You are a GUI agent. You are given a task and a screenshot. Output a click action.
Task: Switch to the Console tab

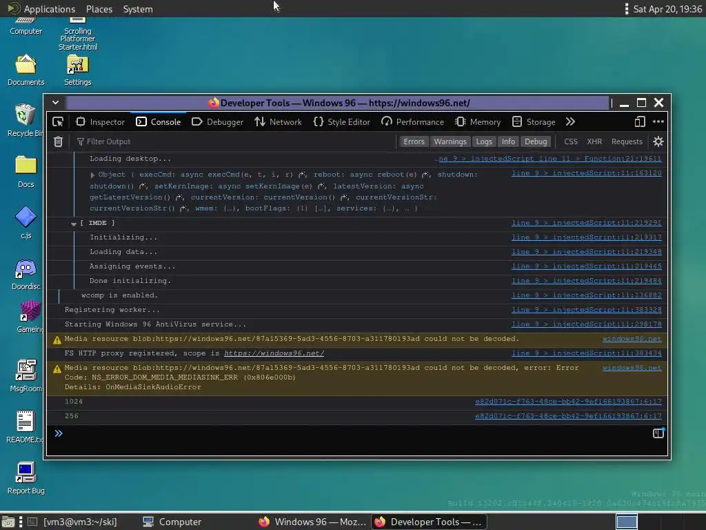159,121
